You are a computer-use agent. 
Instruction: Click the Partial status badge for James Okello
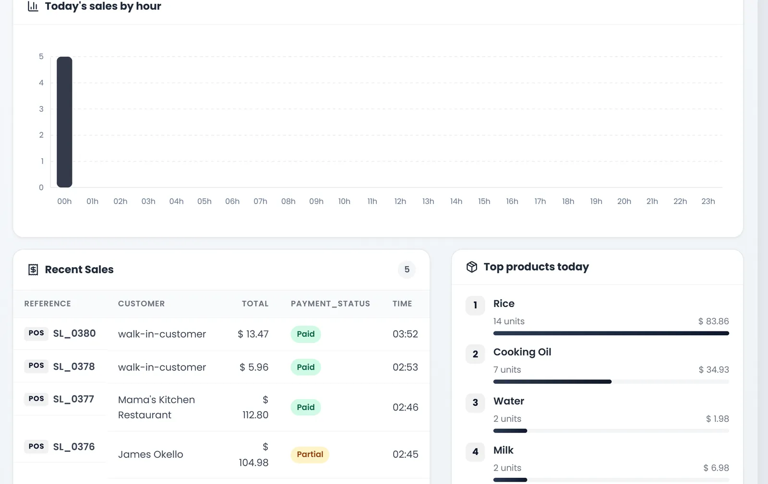[310, 454]
